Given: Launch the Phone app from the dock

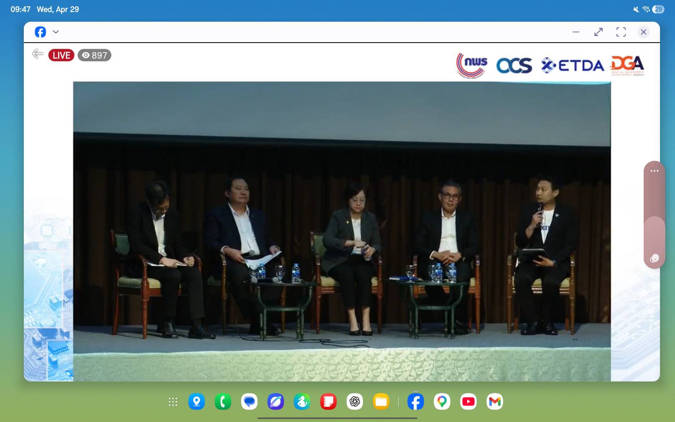Looking at the screenshot, I should pyautogui.click(x=223, y=402).
